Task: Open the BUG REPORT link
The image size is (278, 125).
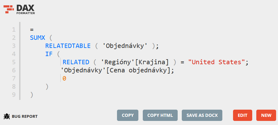Action: coord(20,116)
